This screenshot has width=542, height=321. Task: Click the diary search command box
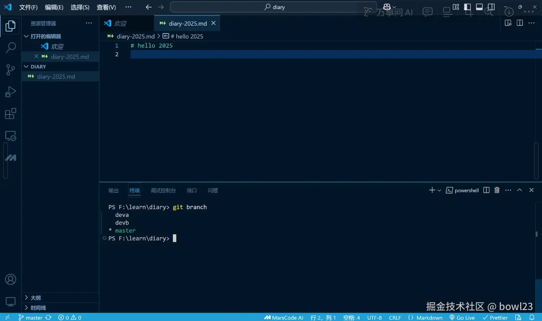tap(274, 7)
